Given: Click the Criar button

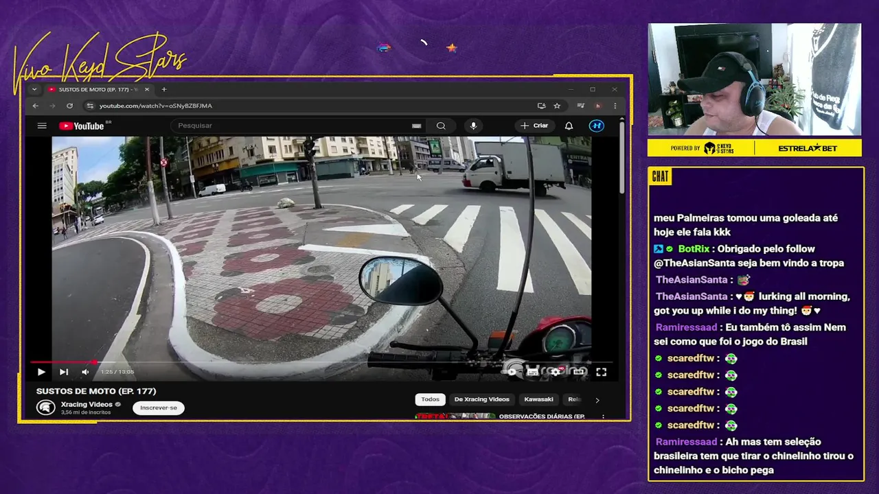Looking at the screenshot, I should coord(534,126).
